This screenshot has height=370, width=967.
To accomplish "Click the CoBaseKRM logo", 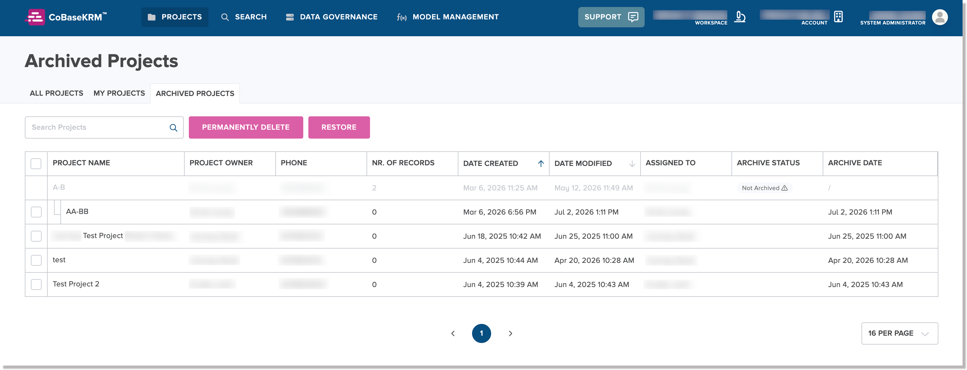I will tap(66, 17).
